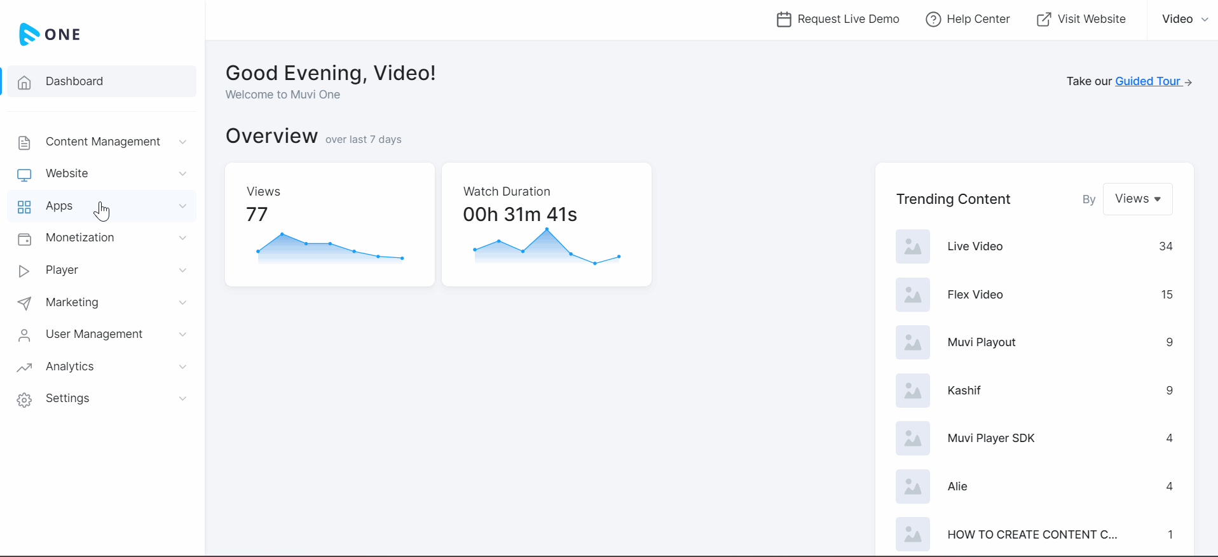Select the Flex Video trending title

pos(975,295)
